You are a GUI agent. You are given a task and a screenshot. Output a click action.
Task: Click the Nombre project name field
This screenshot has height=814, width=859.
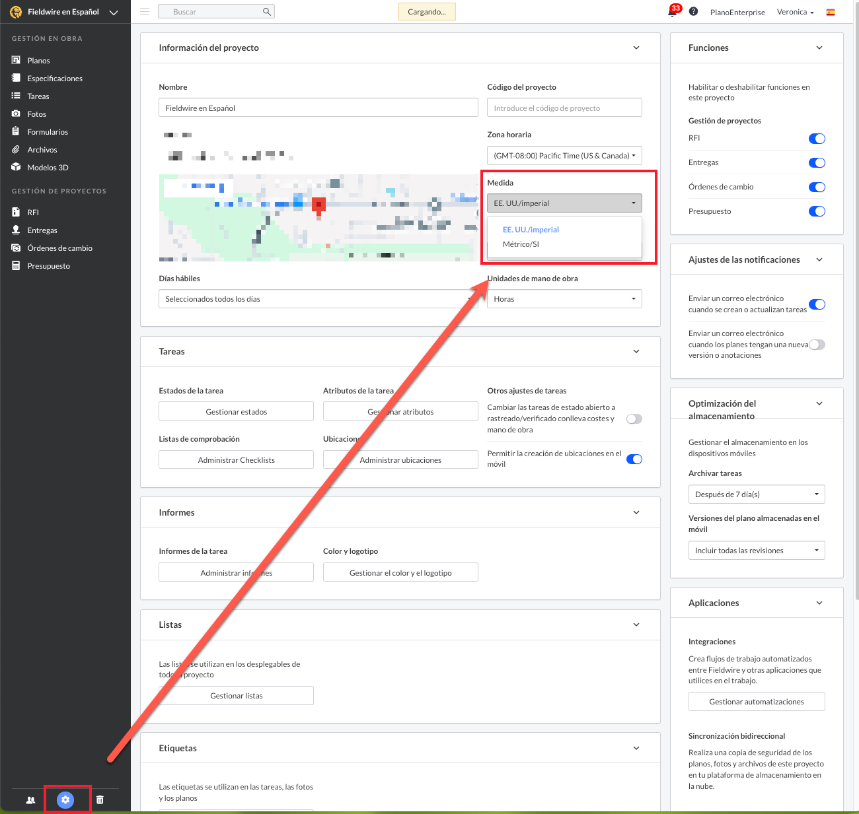click(x=318, y=108)
